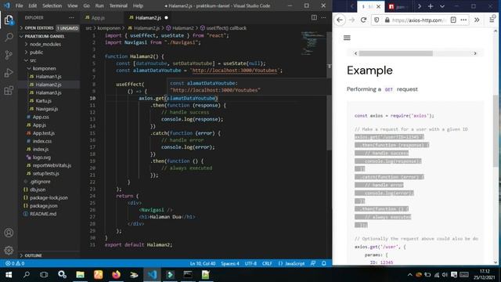
Task: Click the localhost:3000/Youtubes URL link in code
Action: [x=235, y=70]
